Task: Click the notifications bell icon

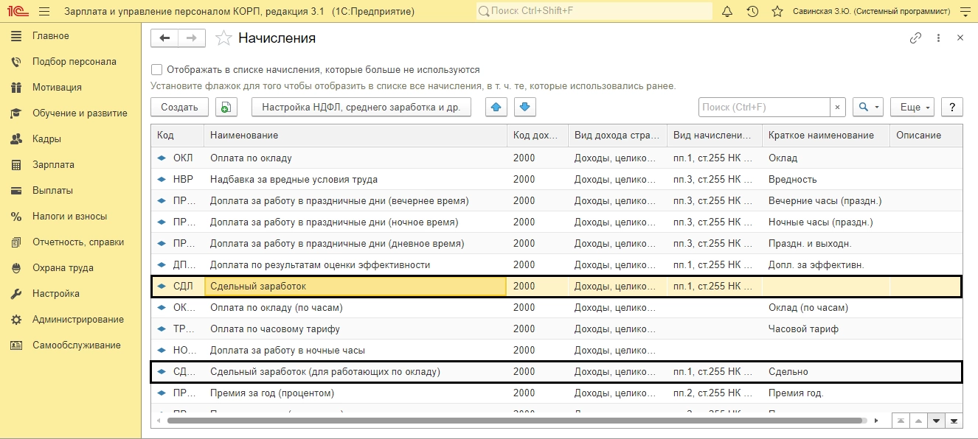Action: click(x=727, y=12)
